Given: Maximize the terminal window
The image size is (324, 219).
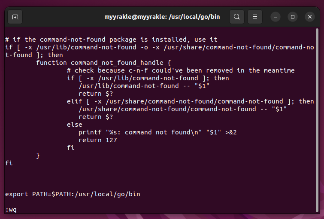Looking at the screenshot, I should (x=293, y=17).
